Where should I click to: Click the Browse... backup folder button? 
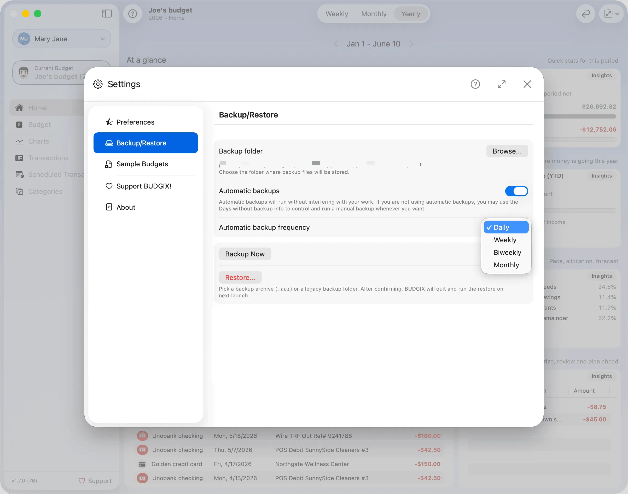click(x=507, y=151)
